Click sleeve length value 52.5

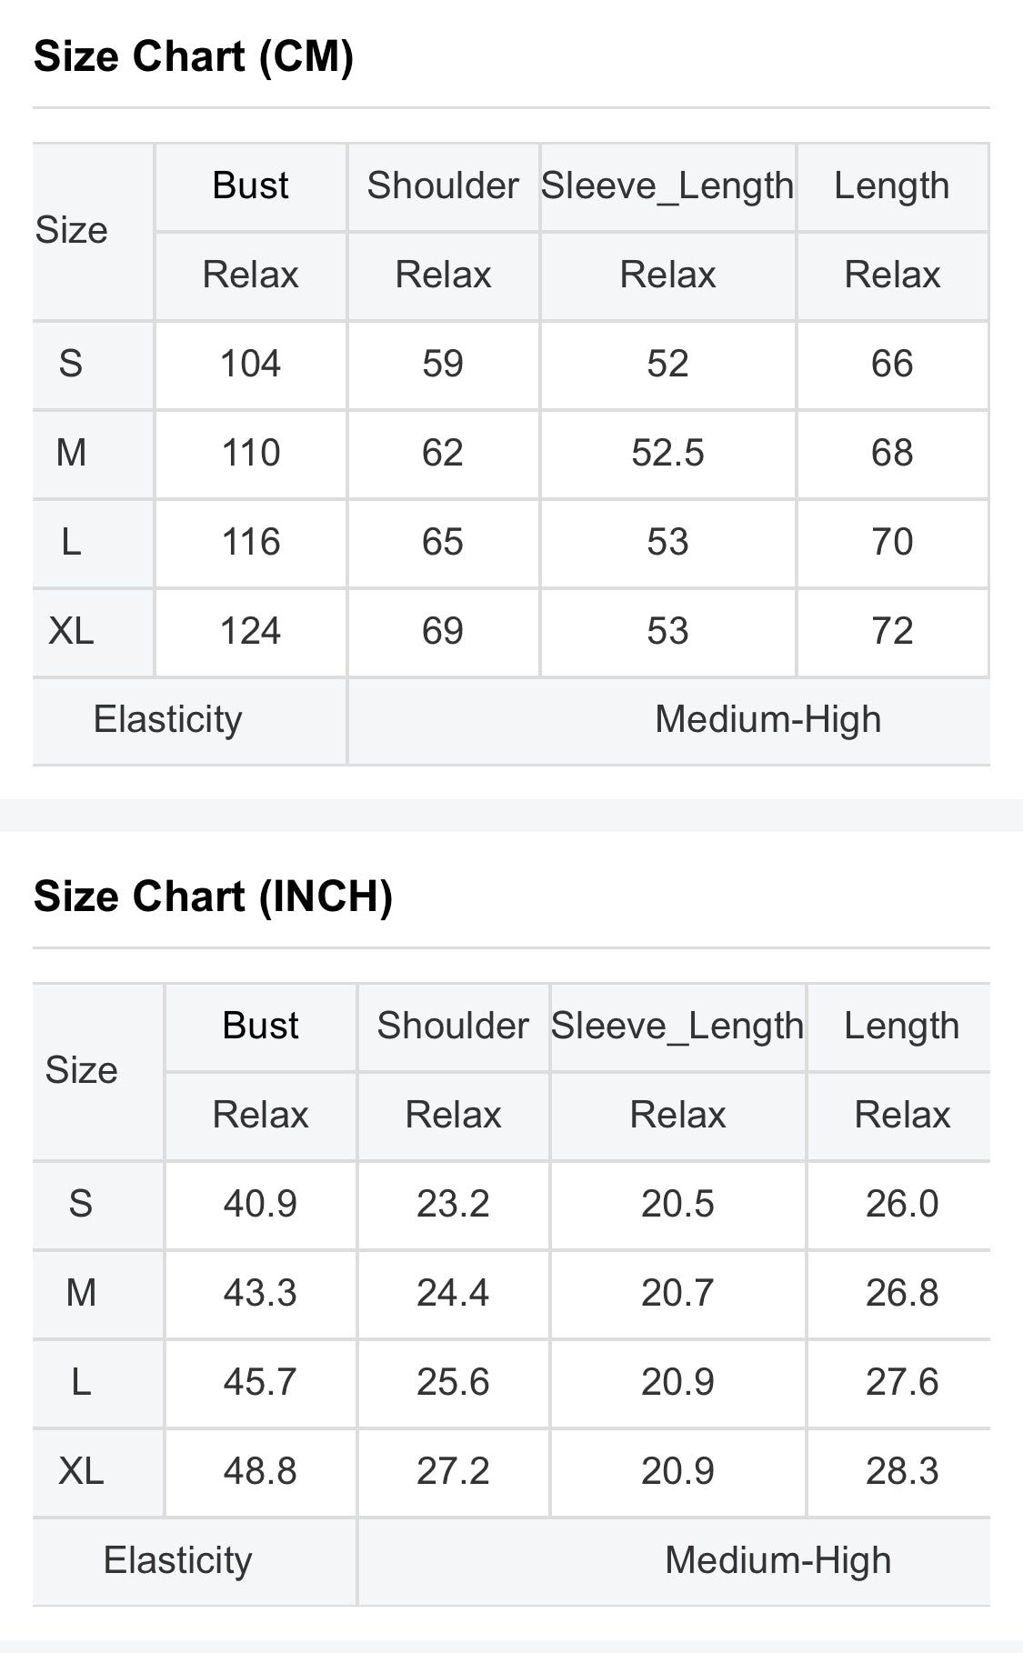click(x=667, y=454)
